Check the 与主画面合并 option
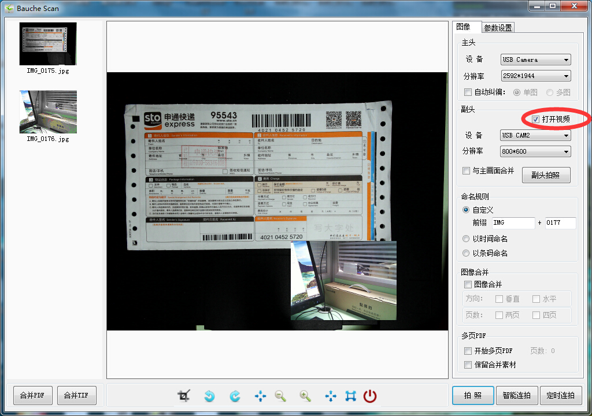Screen dimensions: 592x416 [467, 170]
